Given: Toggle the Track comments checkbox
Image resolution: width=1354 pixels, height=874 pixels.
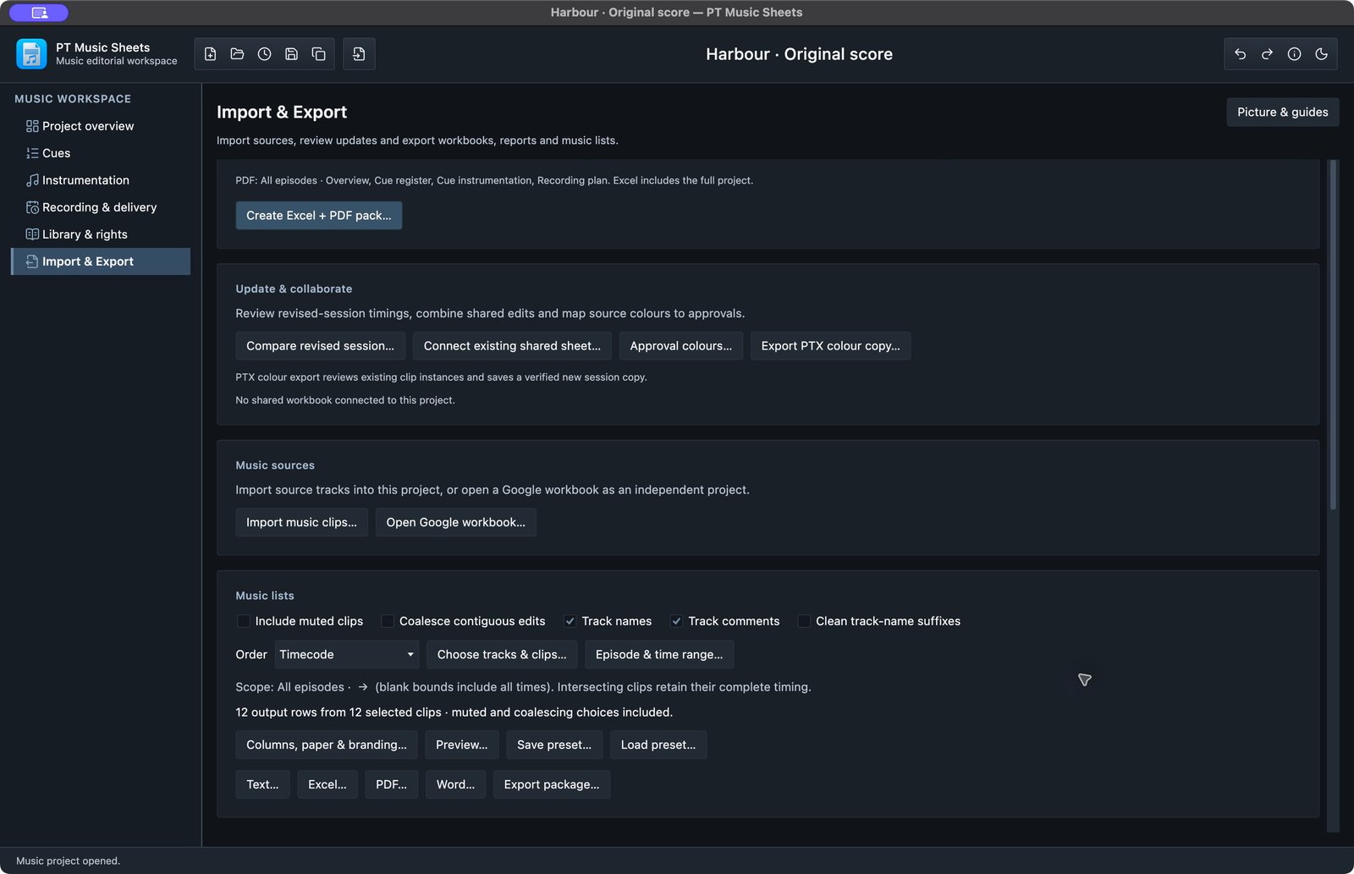Looking at the screenshot, I should (677, 621).
